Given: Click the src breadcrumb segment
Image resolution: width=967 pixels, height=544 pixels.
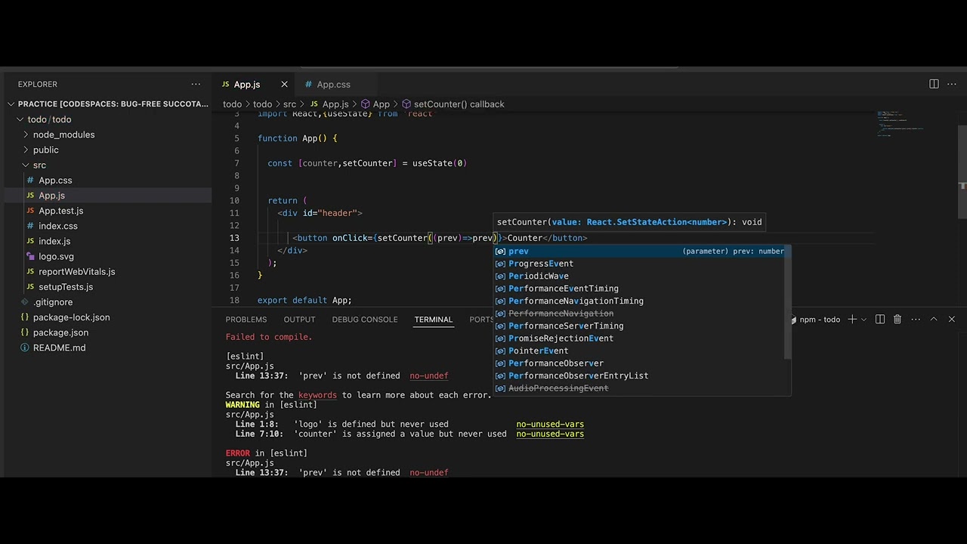Looking at the screenshot, I should [289, 104].
